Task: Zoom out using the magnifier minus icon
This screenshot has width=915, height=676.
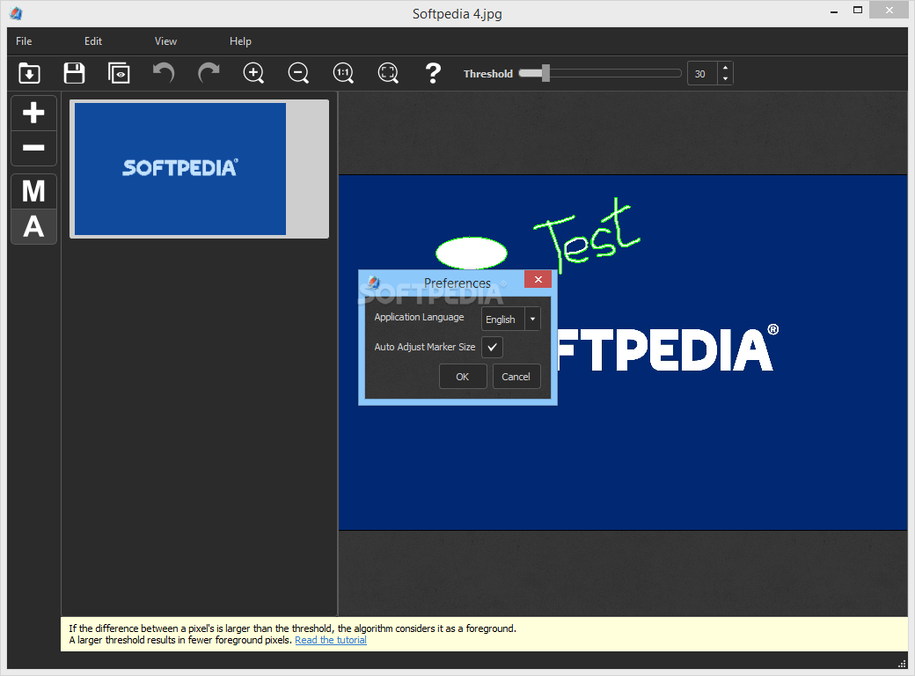Action: (299, 74)
